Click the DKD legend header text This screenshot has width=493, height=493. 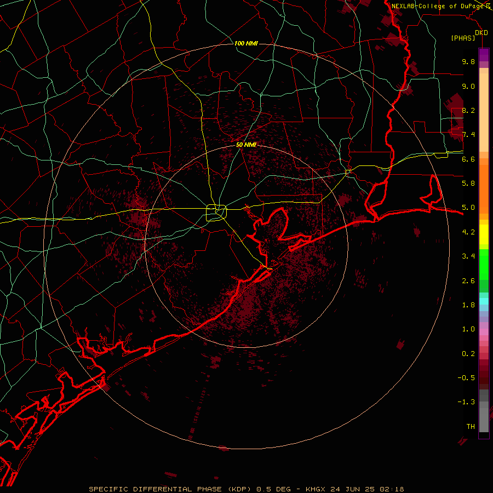[481, 33]
